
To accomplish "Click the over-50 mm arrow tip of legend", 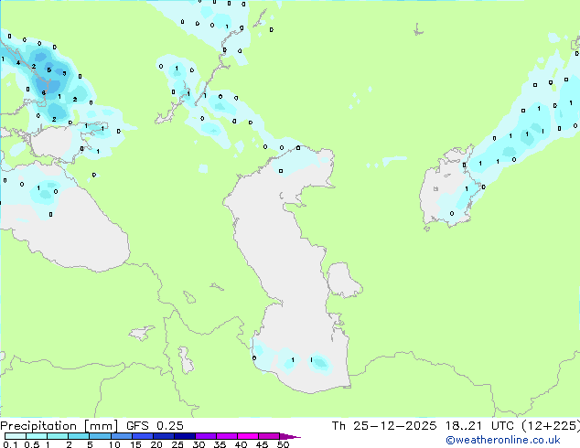I will (290, 437).
